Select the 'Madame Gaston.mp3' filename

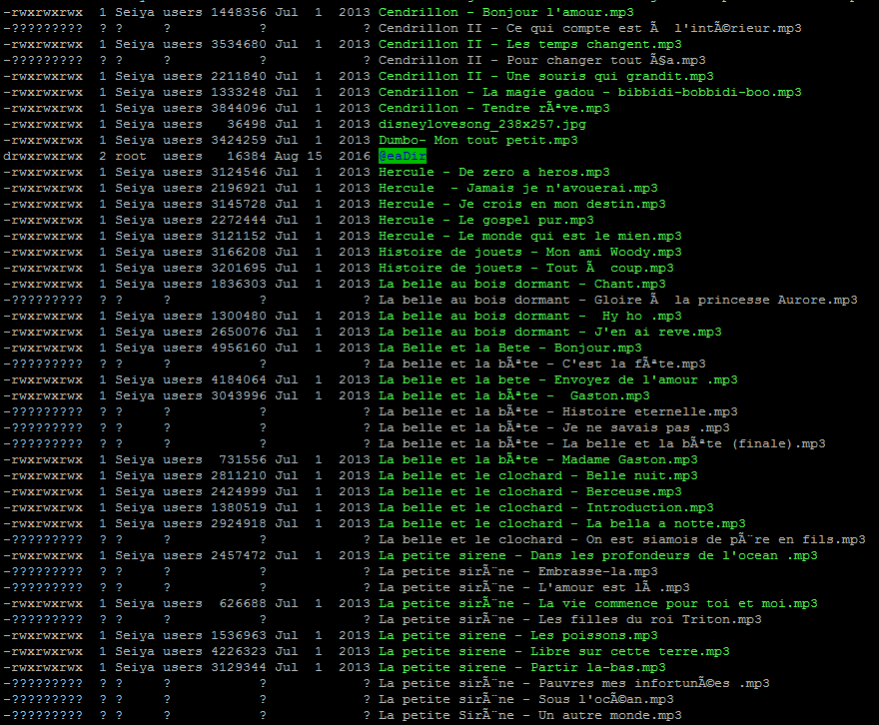[630, 460]
